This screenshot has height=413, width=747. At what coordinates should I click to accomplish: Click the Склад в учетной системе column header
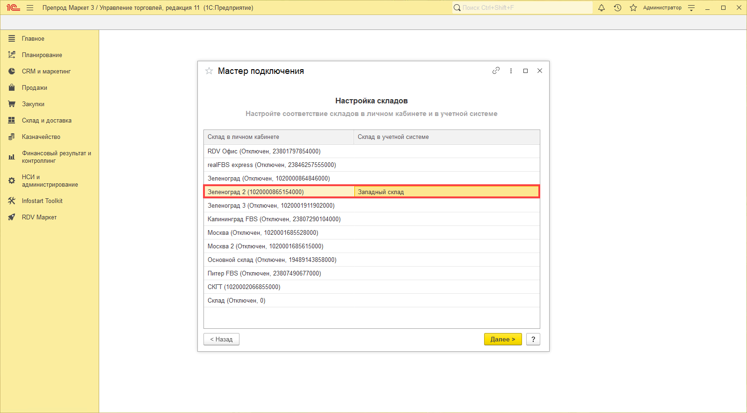click(x=446, y=137)
